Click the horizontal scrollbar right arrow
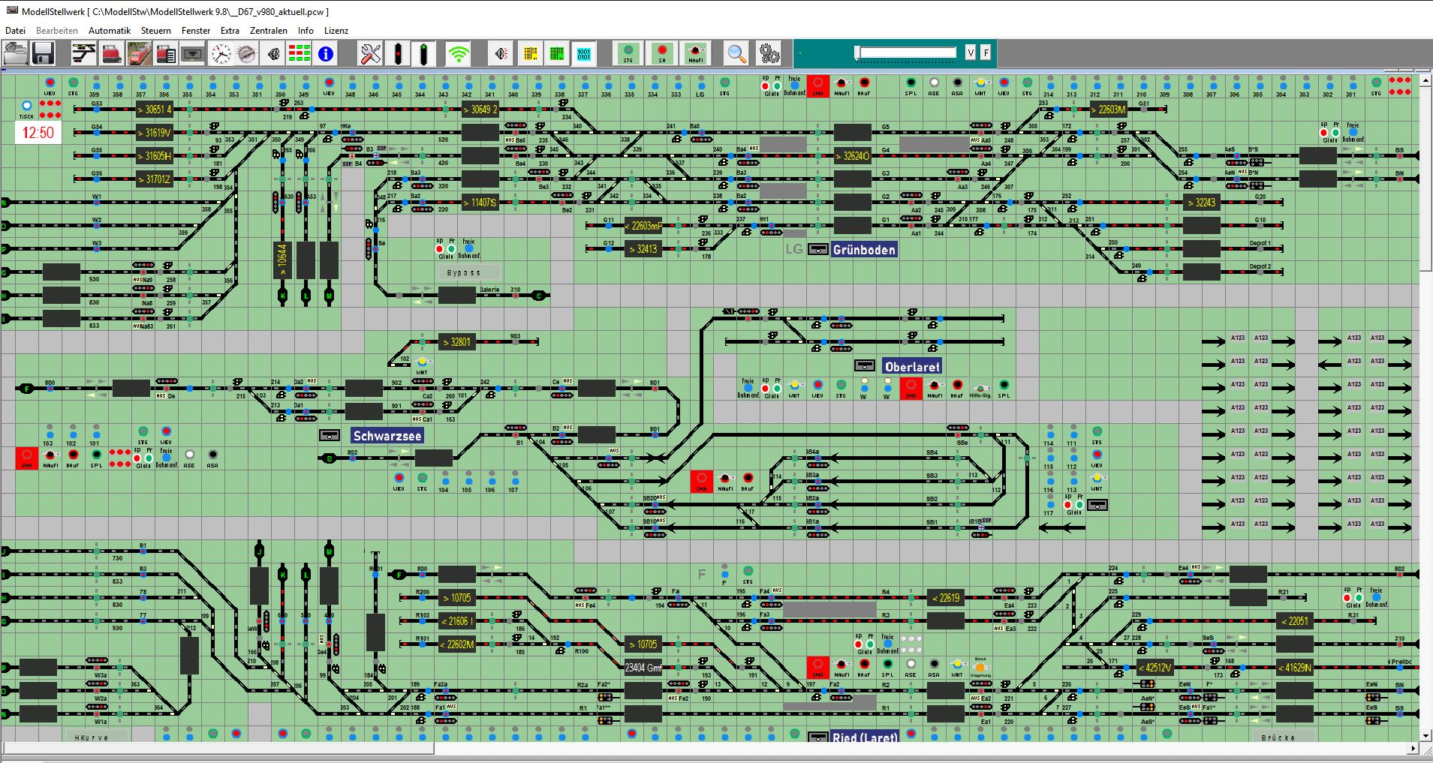This screenshot has height=763, width=1433. 1413,748
